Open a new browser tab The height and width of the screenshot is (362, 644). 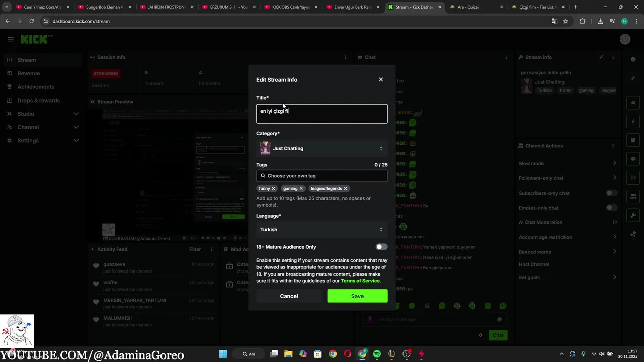pyautogui.click(x=575, y=7)
